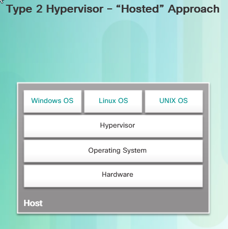This screenshot has height=229, width=228.
Task: Click the word "Hypervisor" in the title
Action: (x=75, y=9)
